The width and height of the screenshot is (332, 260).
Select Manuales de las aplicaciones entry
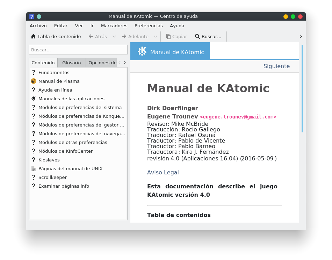[x=72, y=99]
